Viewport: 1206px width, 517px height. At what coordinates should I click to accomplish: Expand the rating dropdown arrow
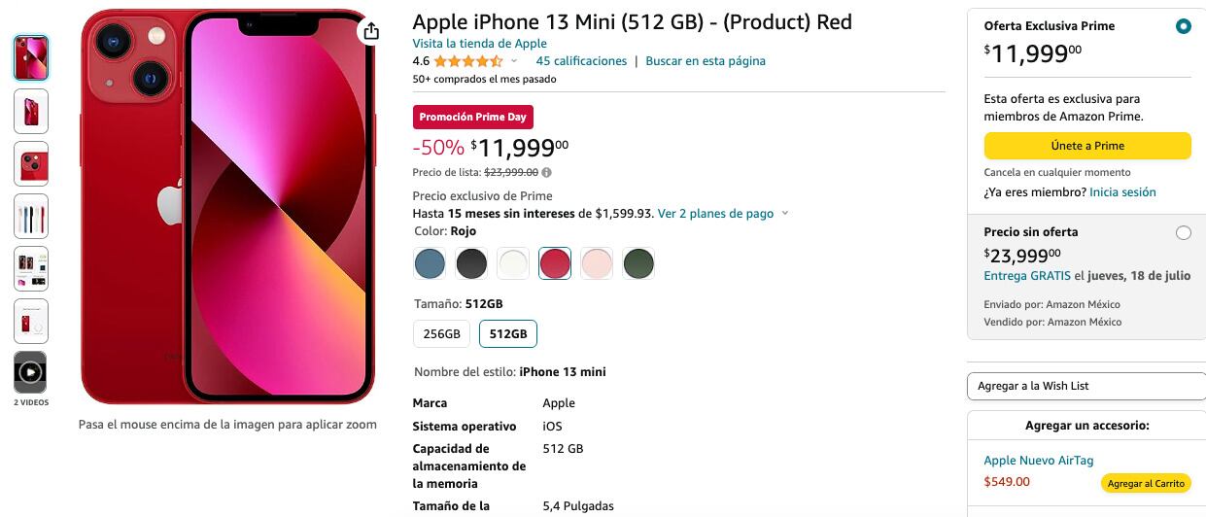pos(514,61)
